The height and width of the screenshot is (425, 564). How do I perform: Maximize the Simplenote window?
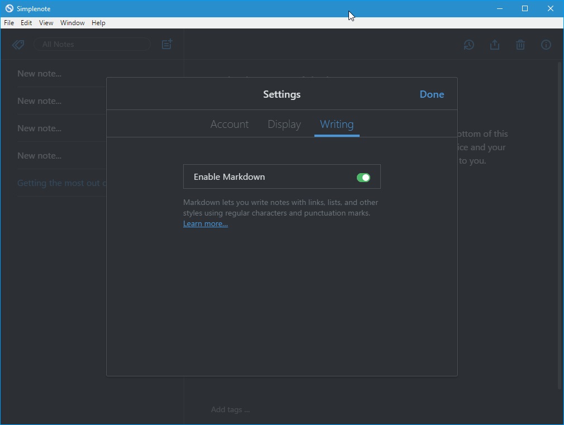pyautogui.click(x=525, y=8)
